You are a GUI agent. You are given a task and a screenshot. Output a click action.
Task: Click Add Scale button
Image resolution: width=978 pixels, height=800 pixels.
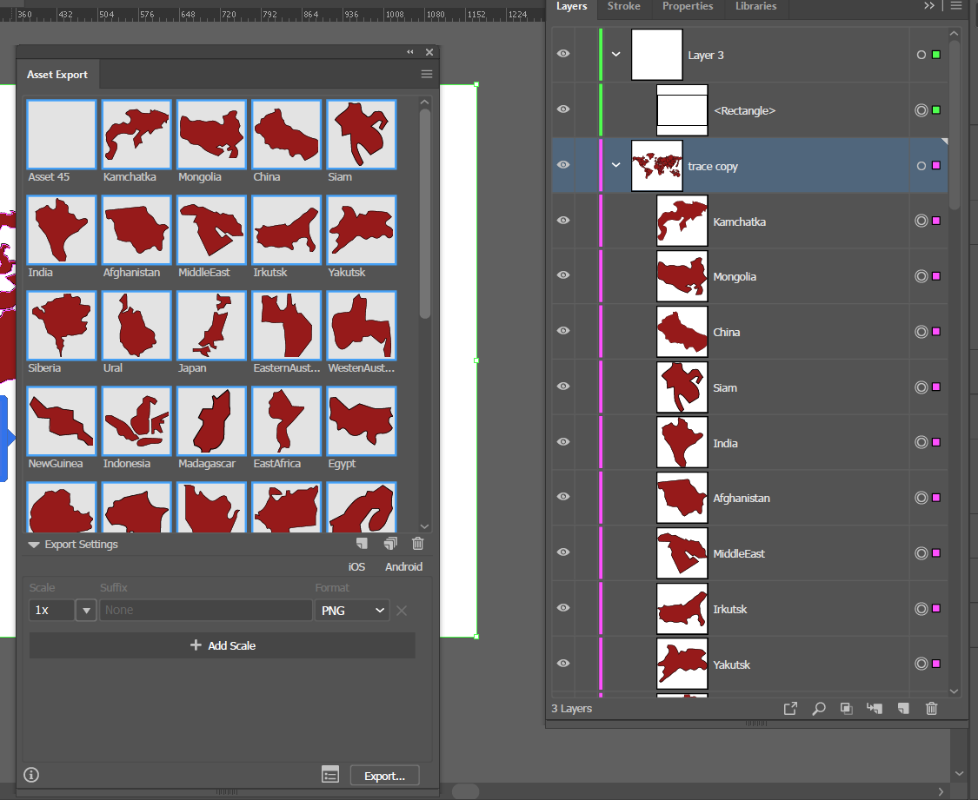point(222,645)
